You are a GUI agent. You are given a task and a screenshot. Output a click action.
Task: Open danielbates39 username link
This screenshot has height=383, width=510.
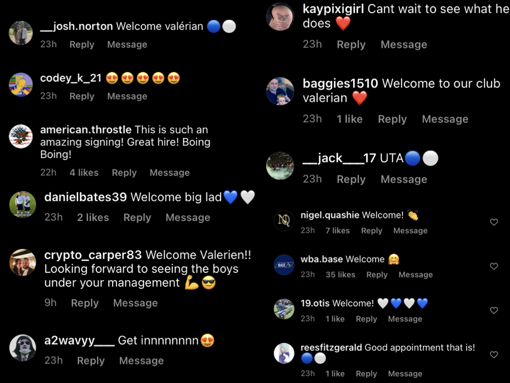coord(85,197)
